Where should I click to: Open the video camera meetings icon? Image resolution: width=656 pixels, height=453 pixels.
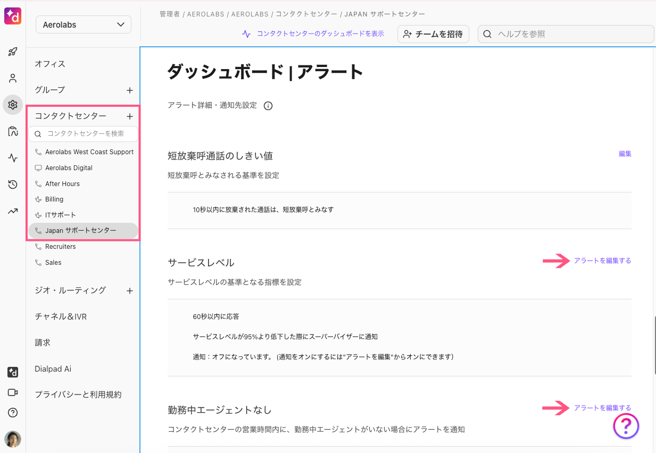13,392
